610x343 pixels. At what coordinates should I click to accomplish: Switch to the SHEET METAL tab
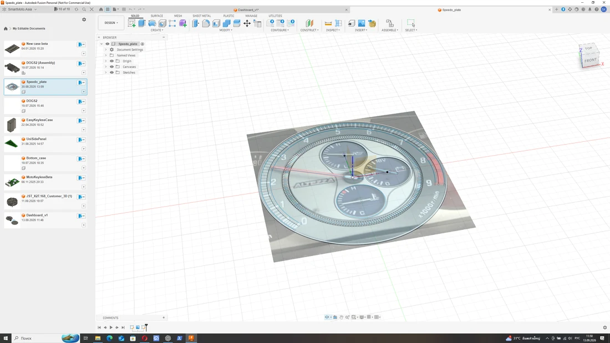point(201,16)
